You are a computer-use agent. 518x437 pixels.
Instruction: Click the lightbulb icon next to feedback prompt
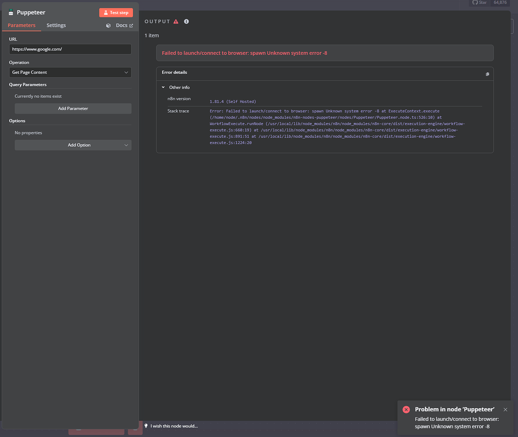[146, 426]
